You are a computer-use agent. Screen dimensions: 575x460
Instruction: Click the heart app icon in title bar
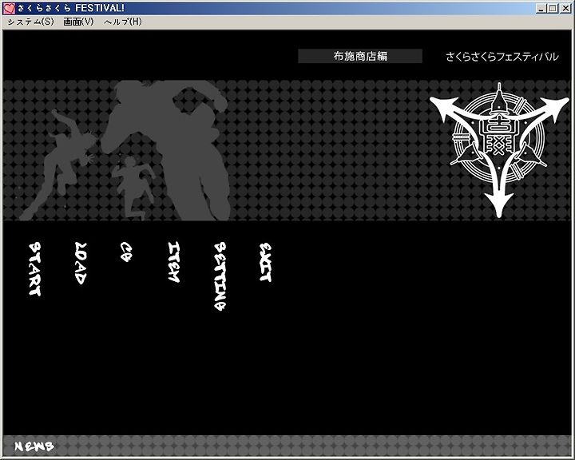pyautogui.click(x=9, y=8)
